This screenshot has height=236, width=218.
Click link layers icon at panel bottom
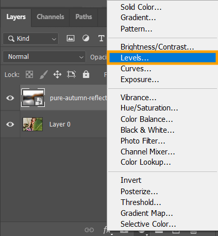point(89,230)
